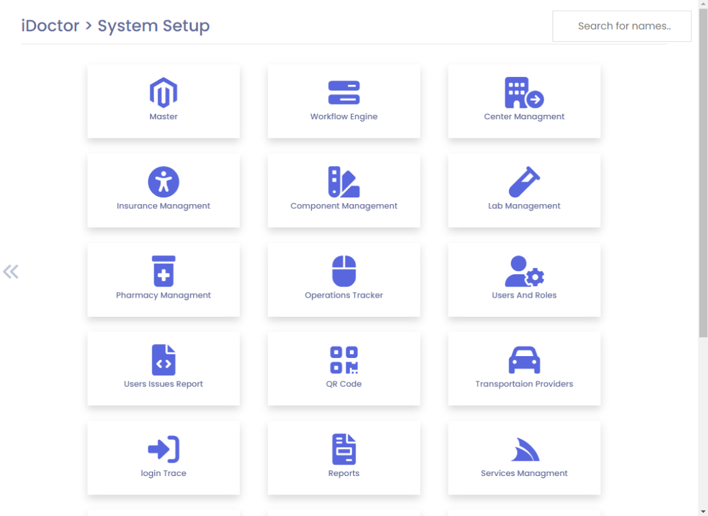Open the Master module icon
The image size is (708, 516).
163,93
